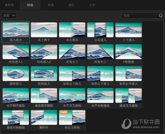Open the 转场 tab
165x134 pixels.
(x=30, y=5)
